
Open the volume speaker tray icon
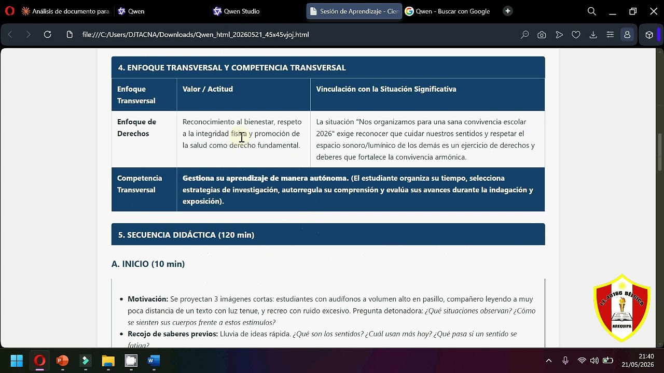594,361
